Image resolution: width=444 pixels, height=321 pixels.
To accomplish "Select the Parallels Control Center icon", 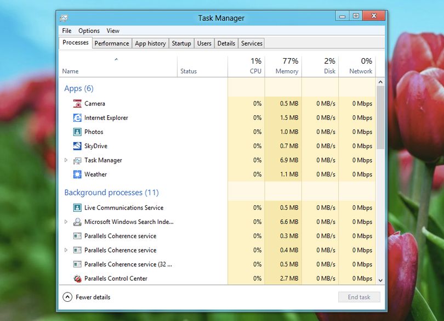I will click(x=77, y=278).
